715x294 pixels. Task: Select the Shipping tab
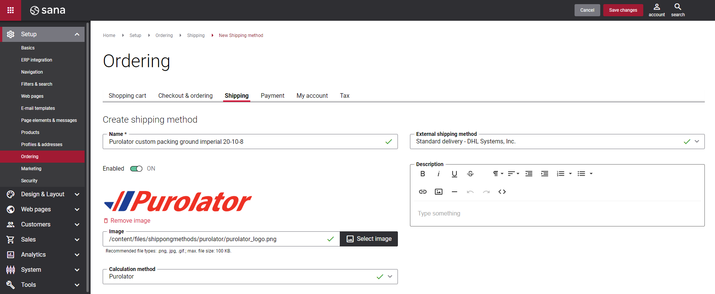[x=237, y=96]
